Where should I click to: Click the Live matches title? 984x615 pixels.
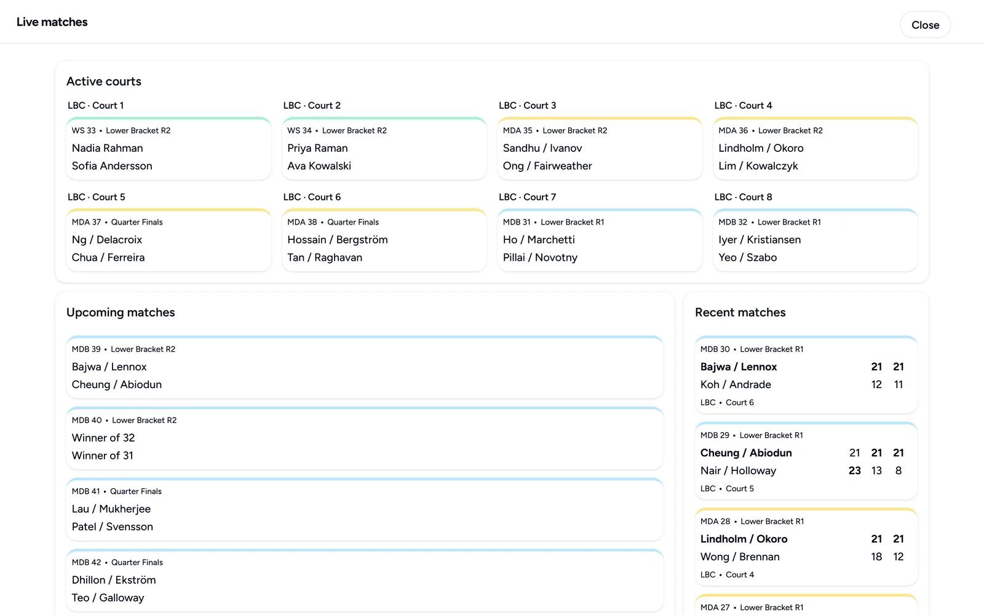tap(52, 22)
